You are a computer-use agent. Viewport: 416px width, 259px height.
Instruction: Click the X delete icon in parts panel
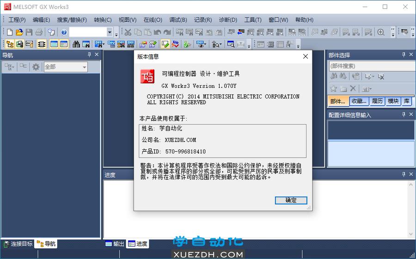[x=353, y=89]
